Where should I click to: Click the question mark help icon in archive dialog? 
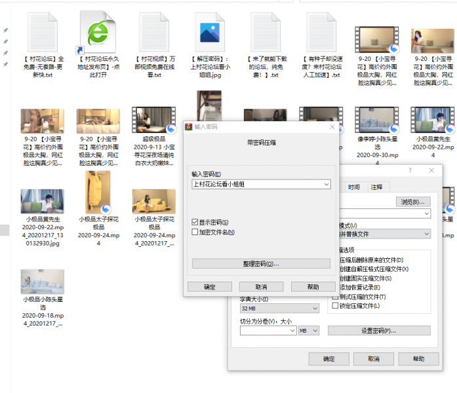[410, 170]
